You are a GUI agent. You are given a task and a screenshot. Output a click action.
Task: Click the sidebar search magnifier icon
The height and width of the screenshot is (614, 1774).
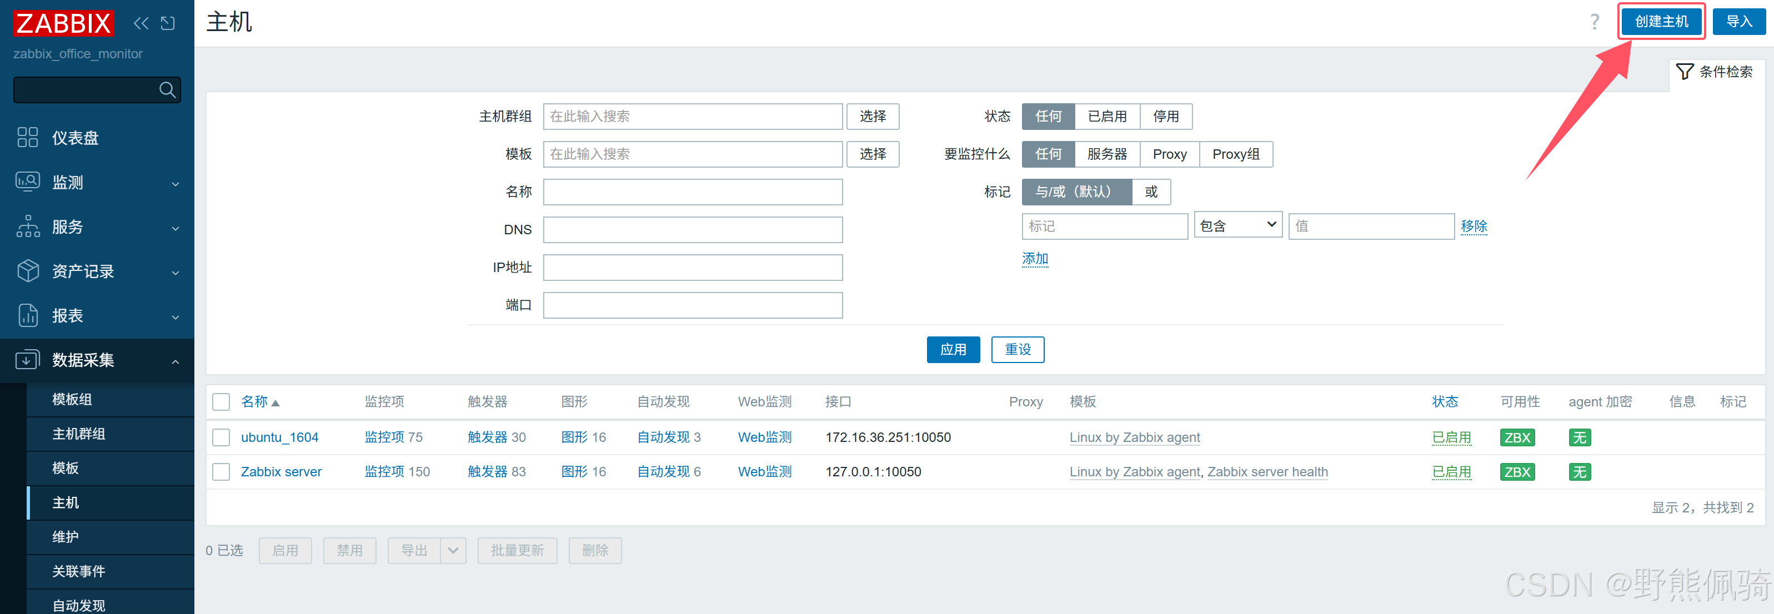167,90
